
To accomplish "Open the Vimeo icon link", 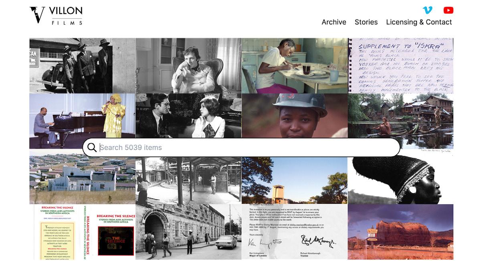I will pos(428,10).
